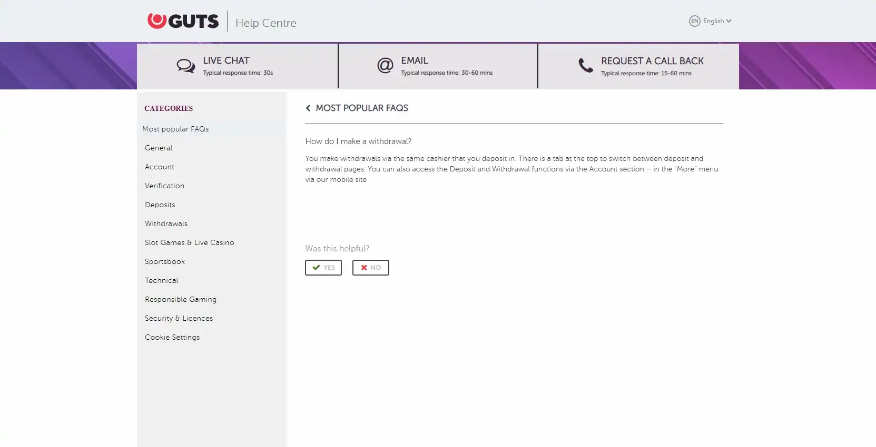Open Slot Games & Live Casino category

189,242
